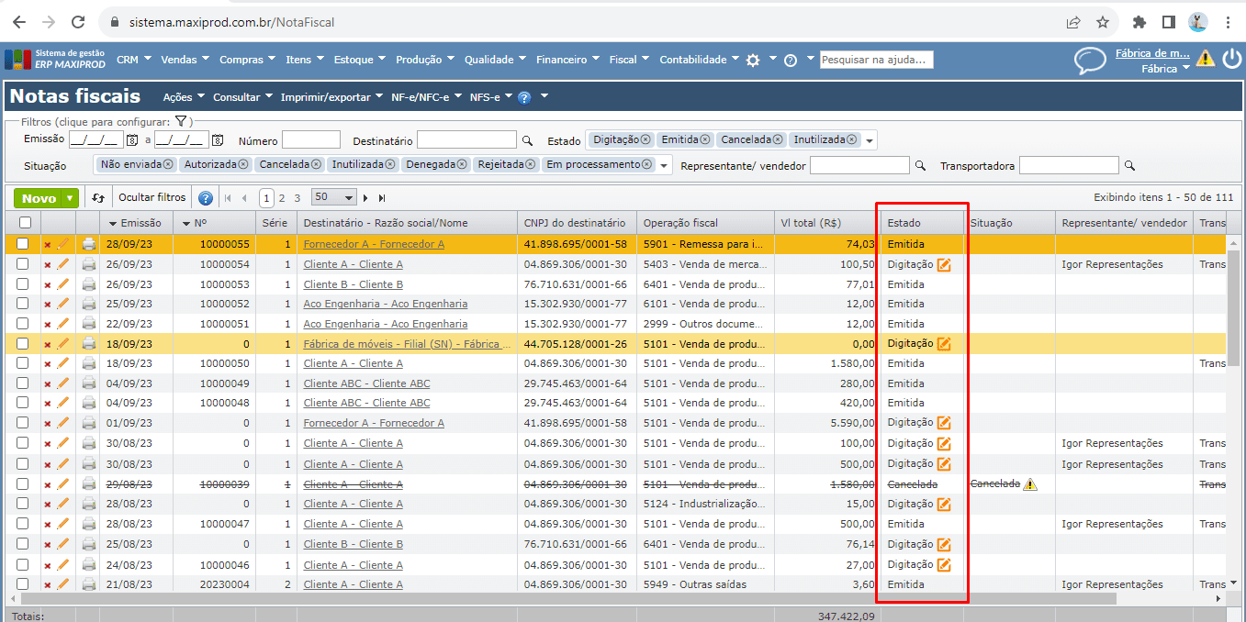Delete invoice 10000053 with red X

tap(48, 284)
